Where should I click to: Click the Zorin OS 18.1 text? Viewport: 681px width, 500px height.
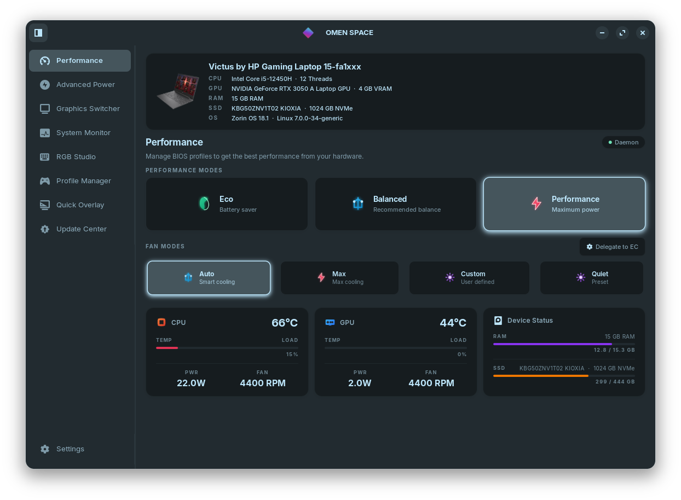click(250, 118)
